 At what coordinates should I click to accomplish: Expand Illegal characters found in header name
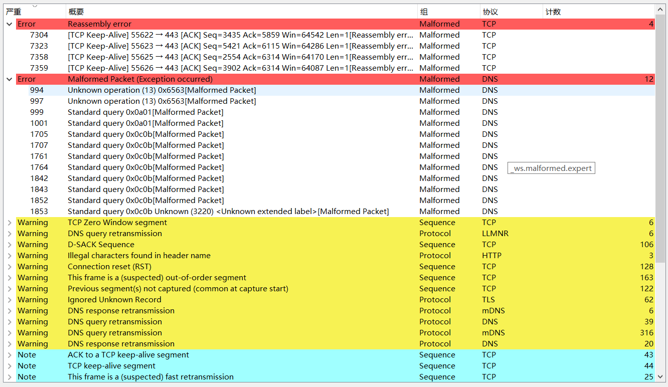point(9,256)
